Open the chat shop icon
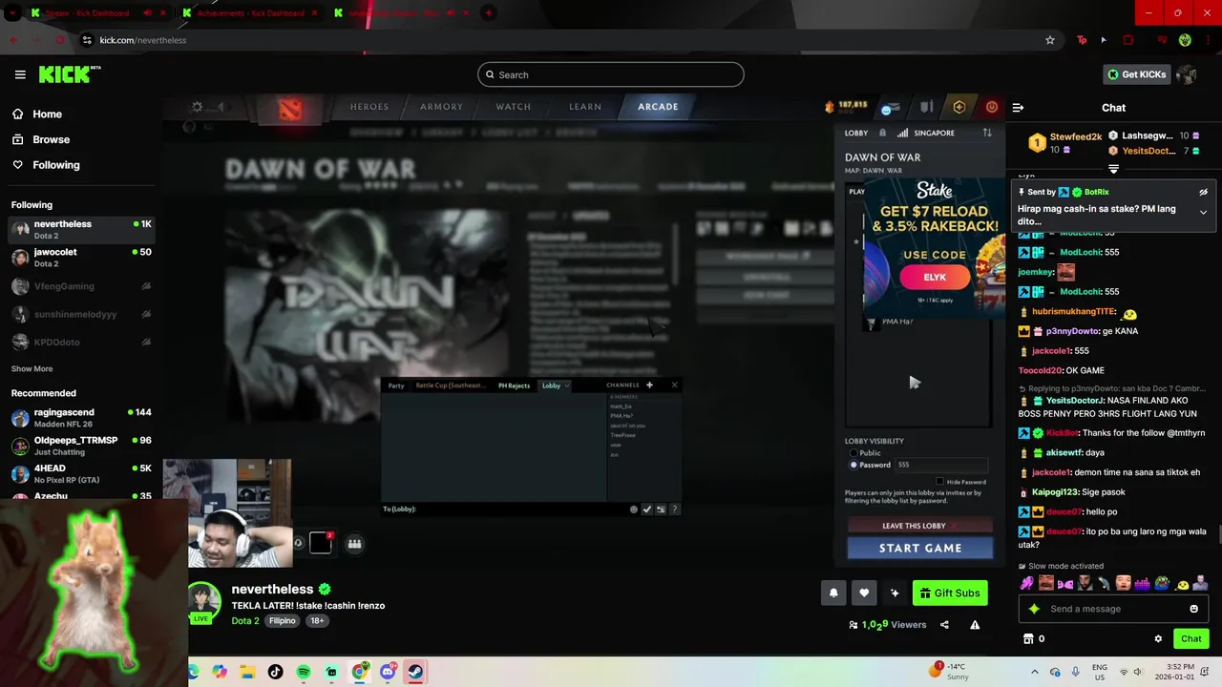 [1028, 638]
